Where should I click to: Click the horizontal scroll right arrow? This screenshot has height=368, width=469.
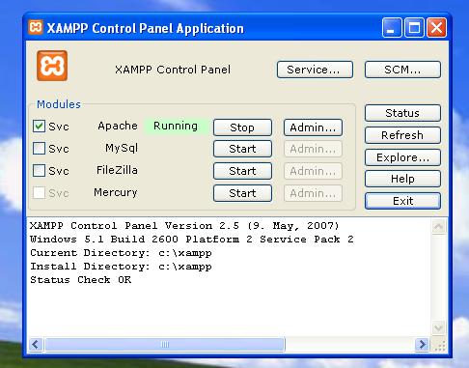click(423, 345)
